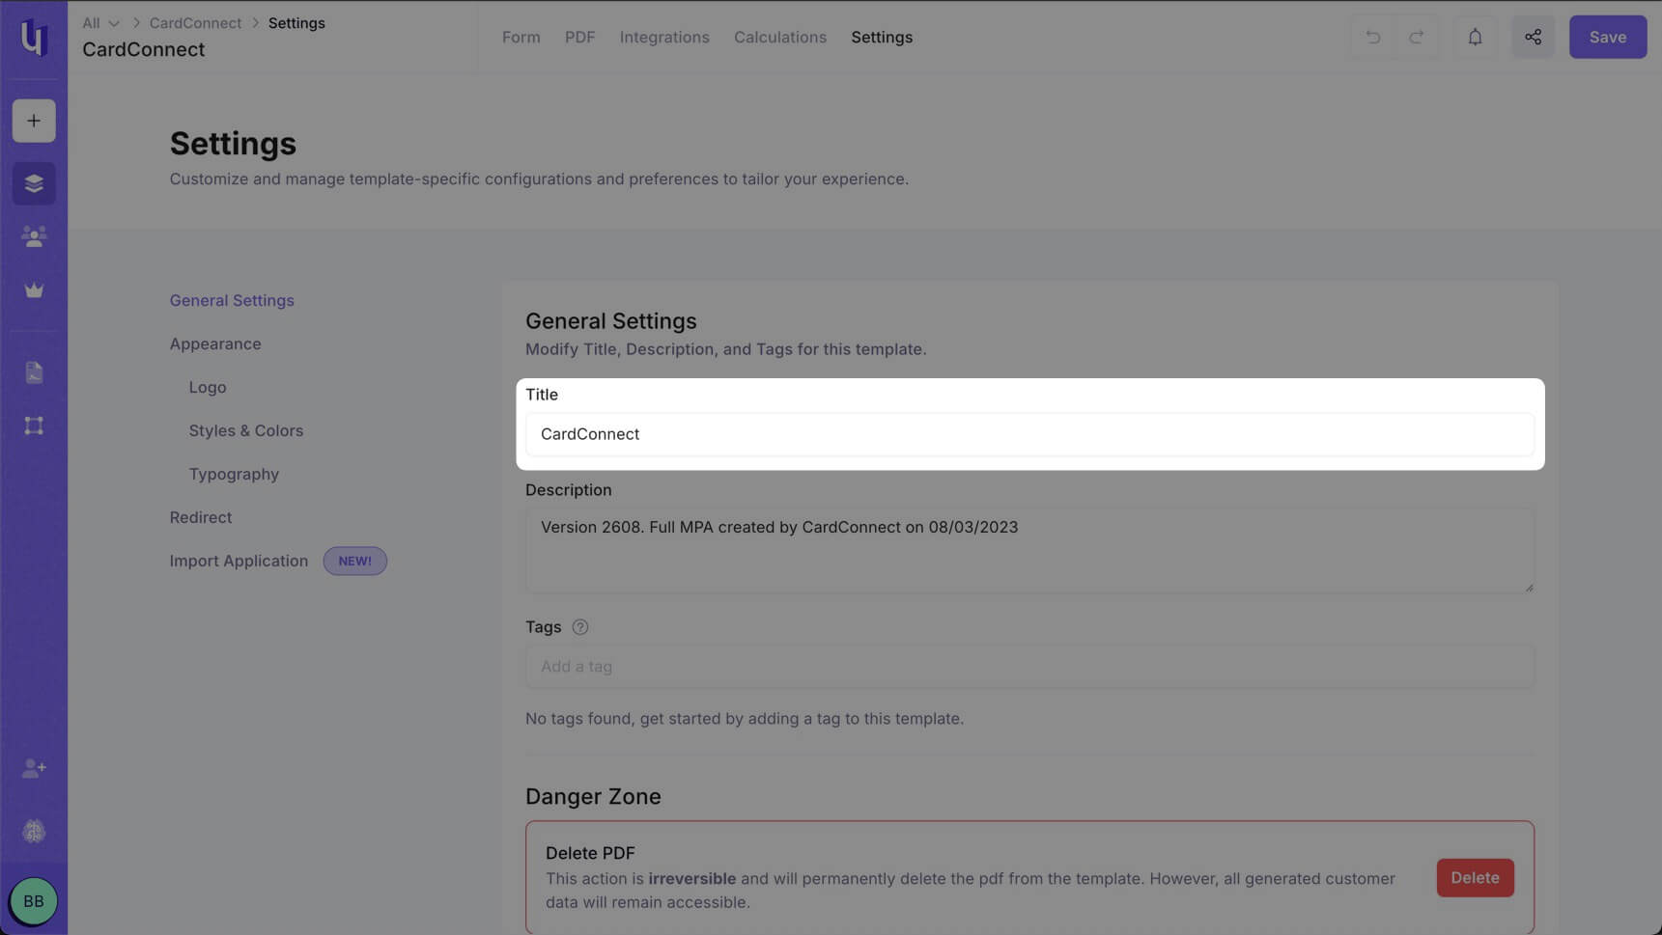1662x935 pixels.
Task: Open the Calculations tab
Action: tap(780, 37)
